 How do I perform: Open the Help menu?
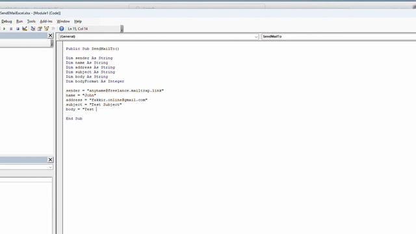tap(78, 21)
